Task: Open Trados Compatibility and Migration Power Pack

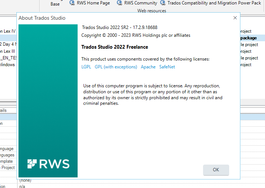Action: 214,3
